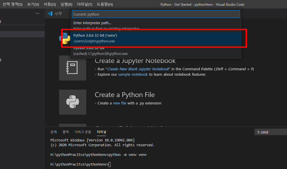The width and height of the screenshot is (287, 169).
Task: Click the "Current: python" interpreter search field
Action: [156, 14]
